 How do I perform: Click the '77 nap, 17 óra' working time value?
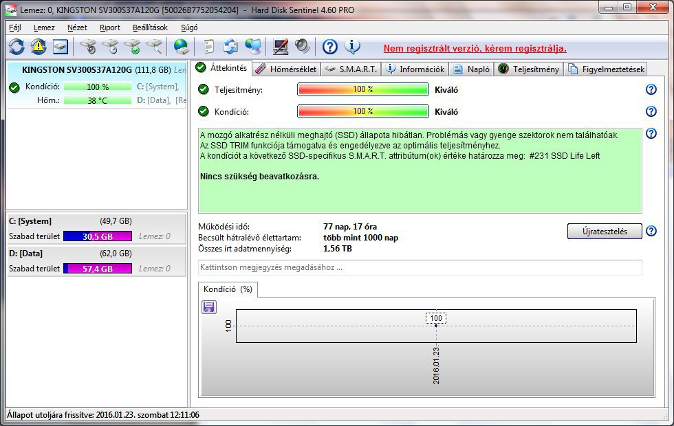[x=350, y=227]
